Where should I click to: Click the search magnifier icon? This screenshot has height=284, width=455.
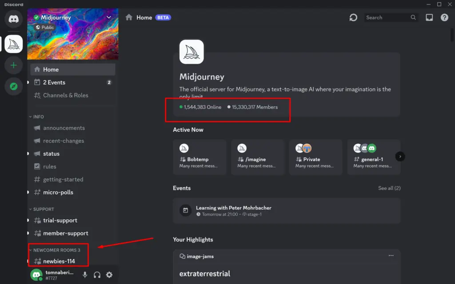(413, 18)
